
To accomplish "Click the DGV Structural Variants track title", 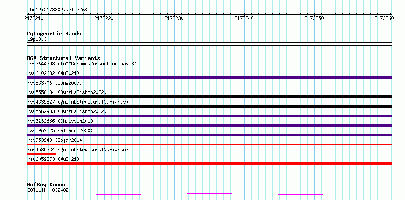I will coord(64,58).
